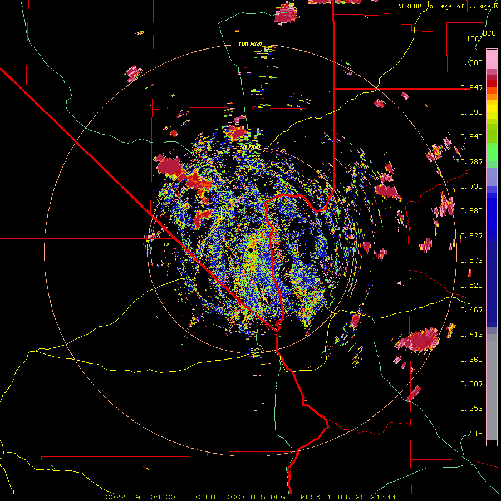Click the 0.947 scale value
The image size is (501, 501).
point(471,87)
